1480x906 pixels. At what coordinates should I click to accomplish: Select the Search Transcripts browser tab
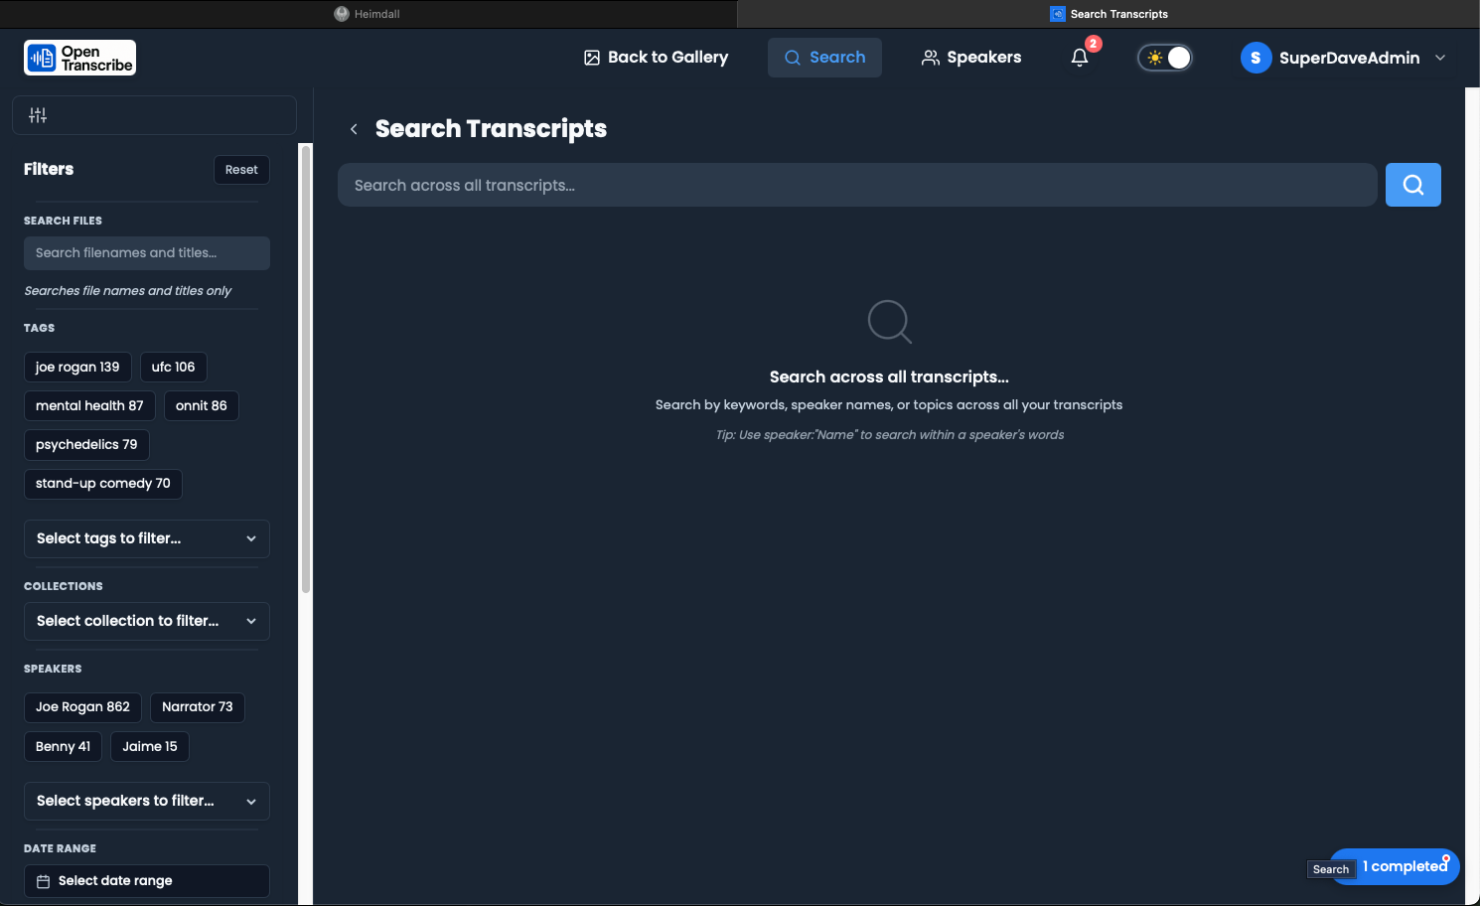1109,14
